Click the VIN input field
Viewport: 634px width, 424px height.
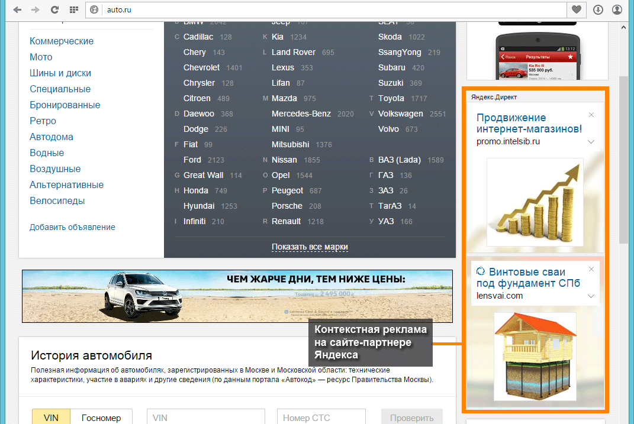pyautogui.click(x=206, y=417)
